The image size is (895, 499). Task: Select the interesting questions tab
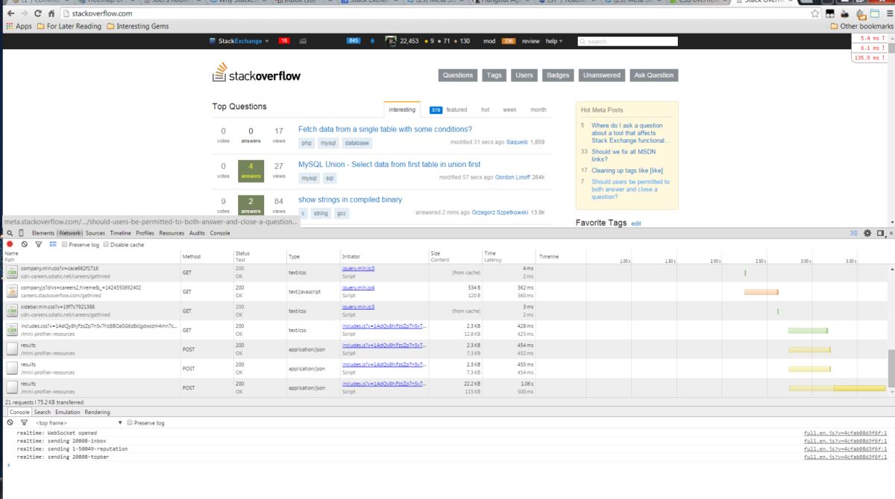pyautogui.click(x=403, y=109)
